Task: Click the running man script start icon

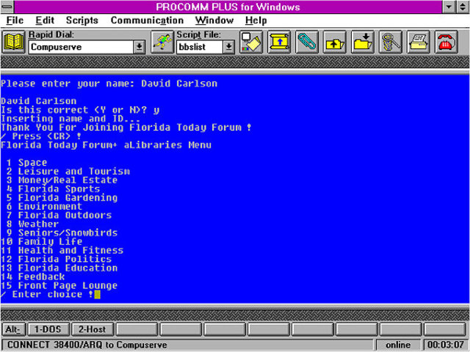Action: 162,43
